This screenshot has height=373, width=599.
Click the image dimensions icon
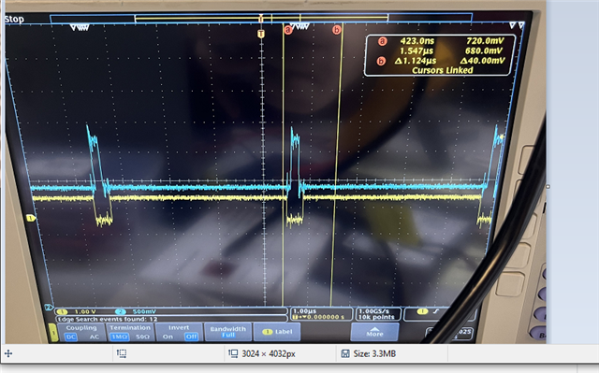tap(233, 354)
